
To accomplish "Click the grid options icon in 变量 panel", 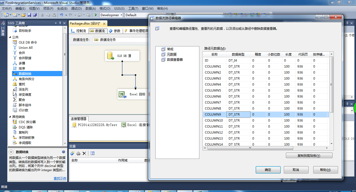I will [x=92, y=153].
